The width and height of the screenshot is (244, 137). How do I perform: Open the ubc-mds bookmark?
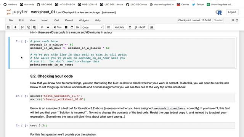click(27, 5)
